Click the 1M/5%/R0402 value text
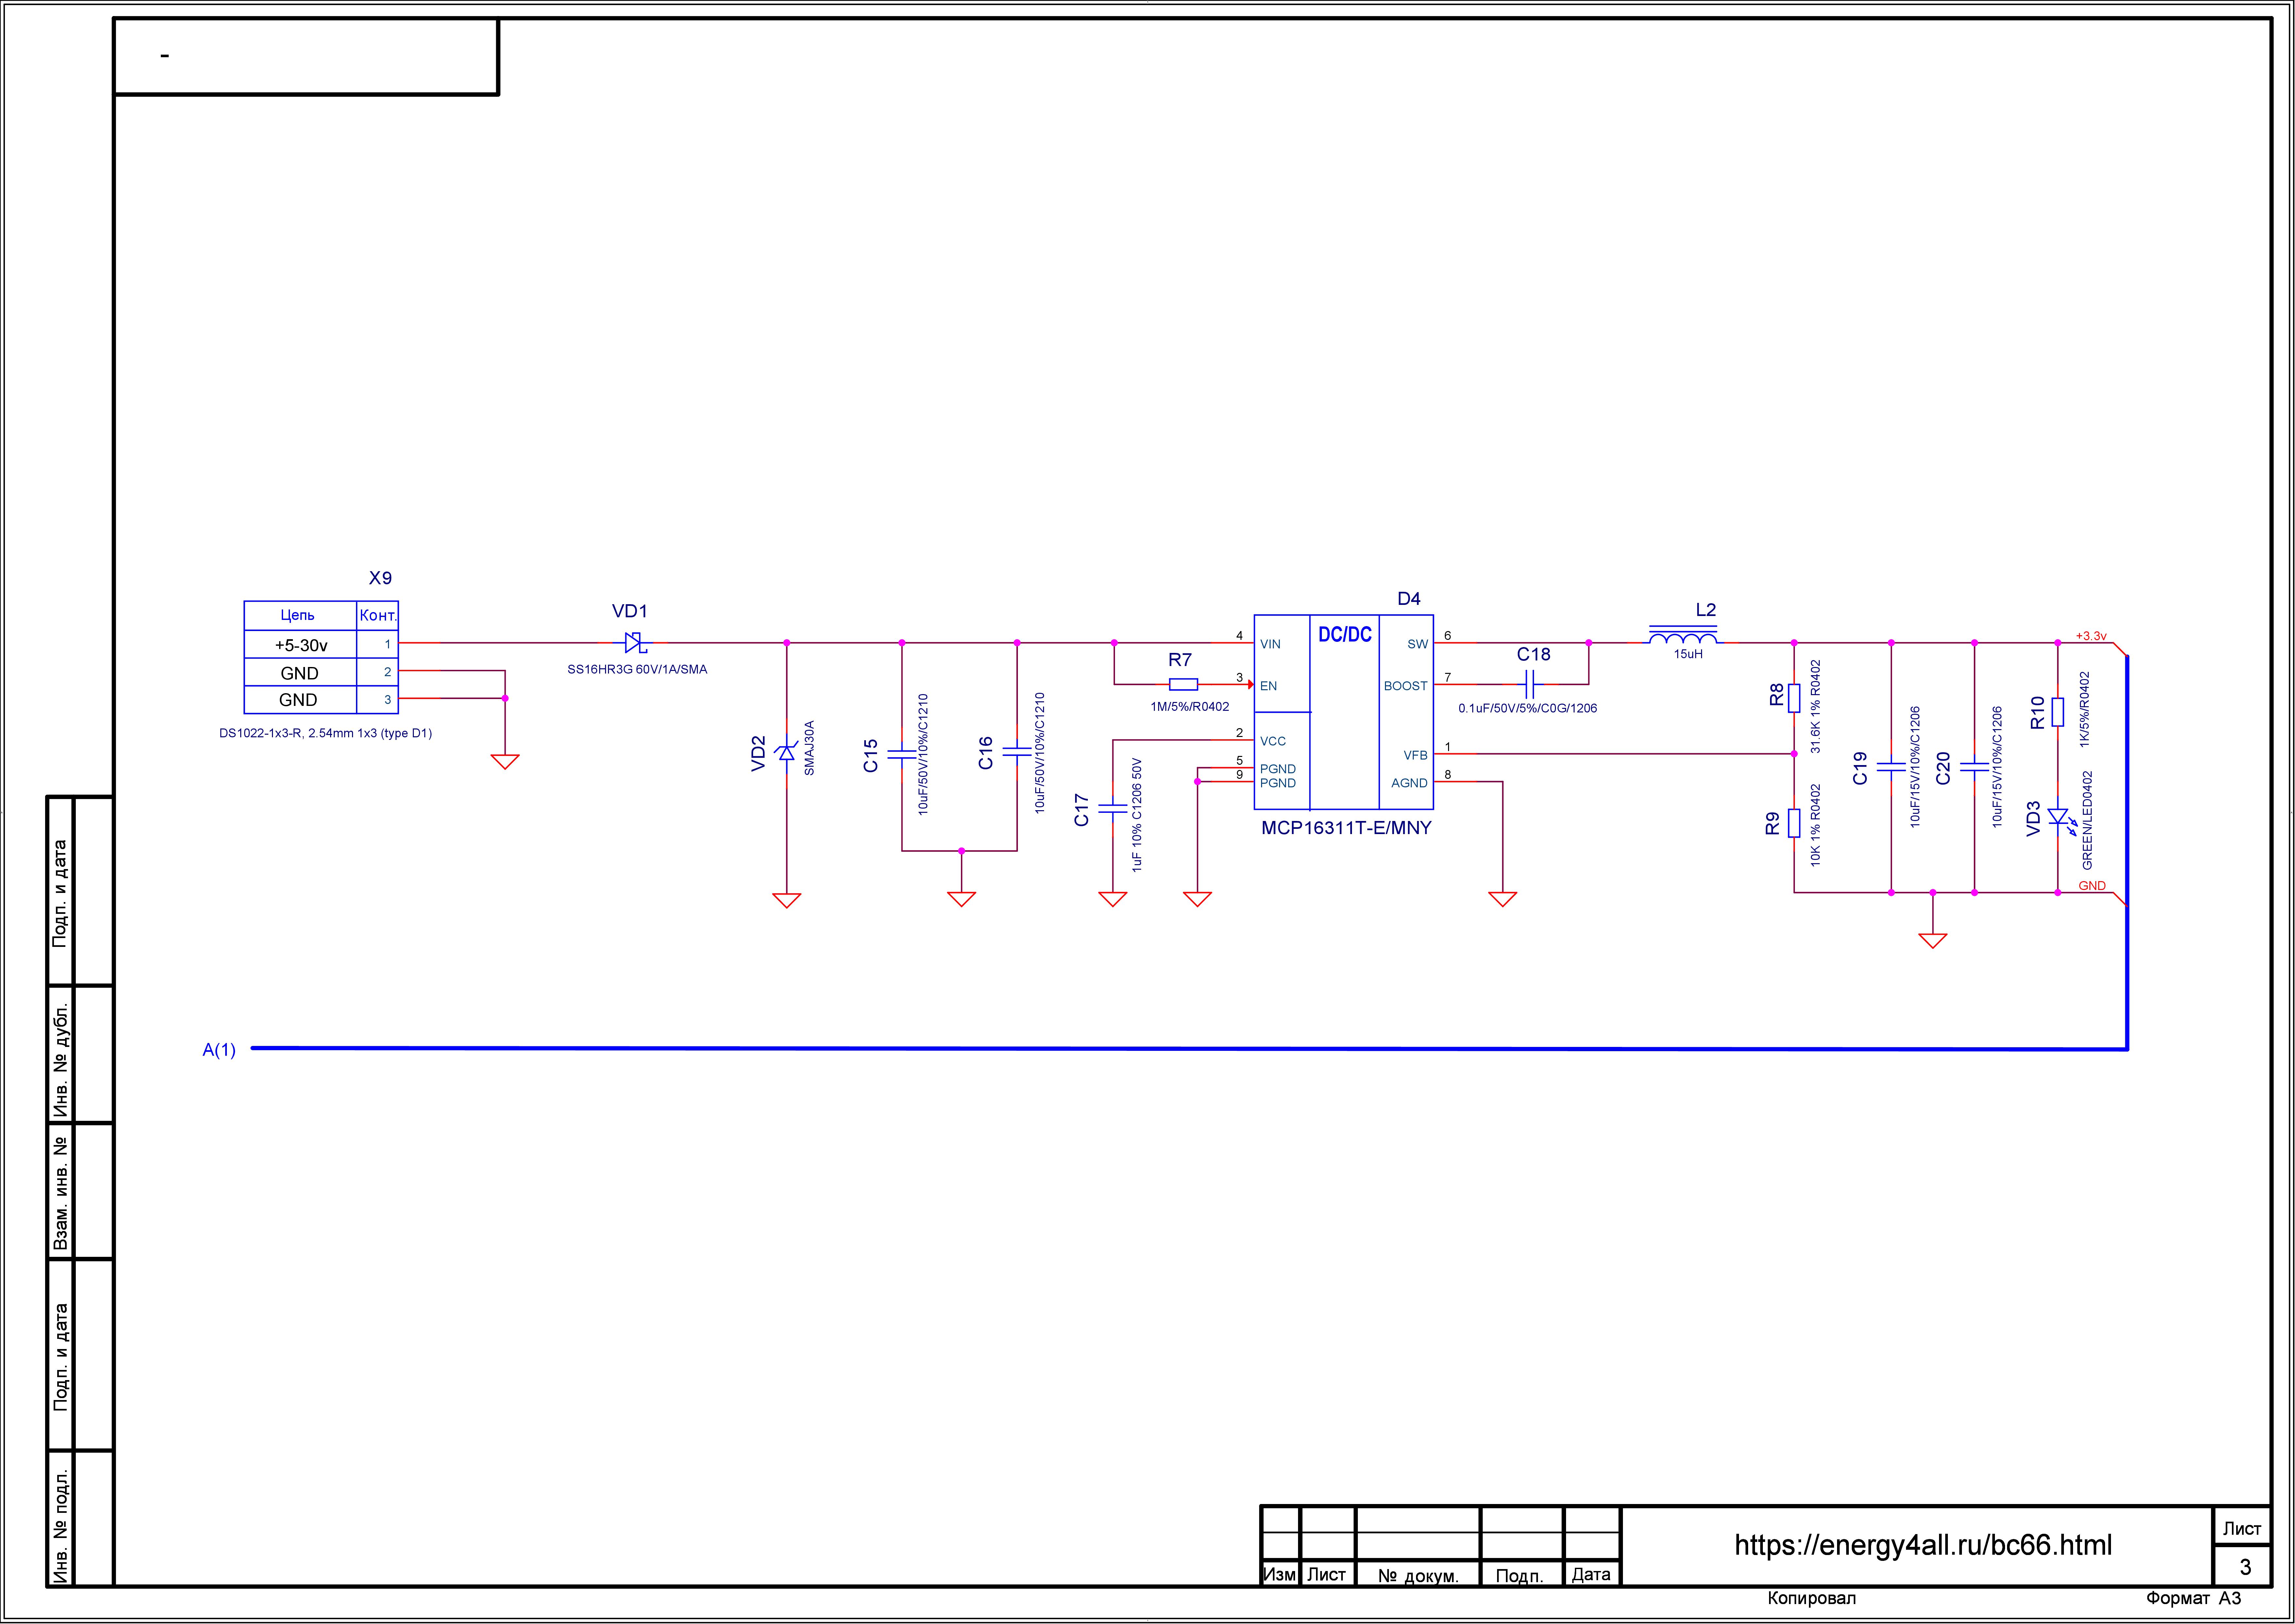The height and width of the screenshot is (1624, 2295). click(1190, 707)
